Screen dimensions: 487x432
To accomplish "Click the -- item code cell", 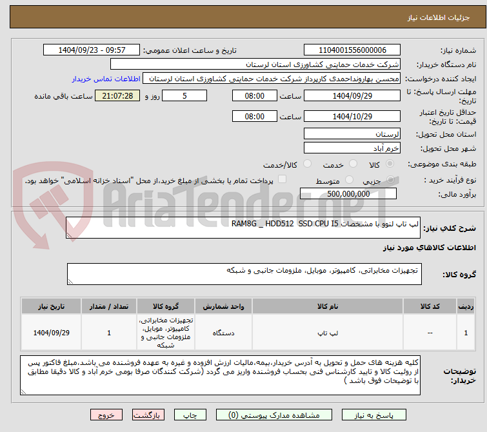I will tap(430, 333).
